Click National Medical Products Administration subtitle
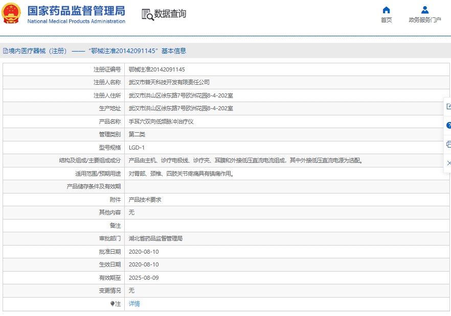This screenshot has height=316, width=451. (76, 21)
